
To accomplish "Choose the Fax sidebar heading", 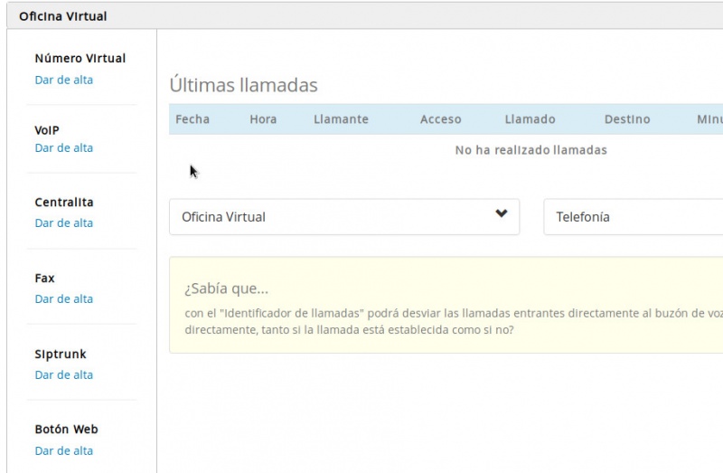I will (44, 279).
